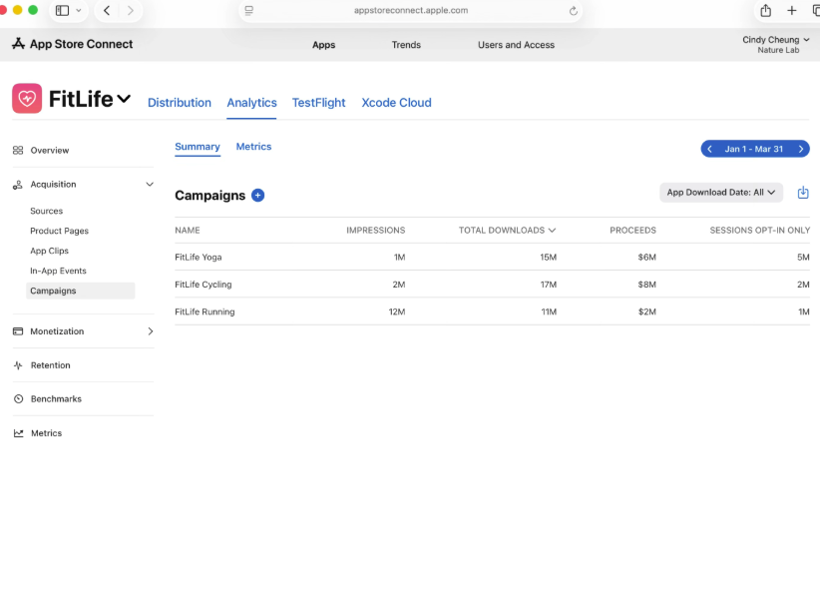This screenshot has height=615, width=820.
Task: Open Apps in the top navigation
Action: point(324,45)
